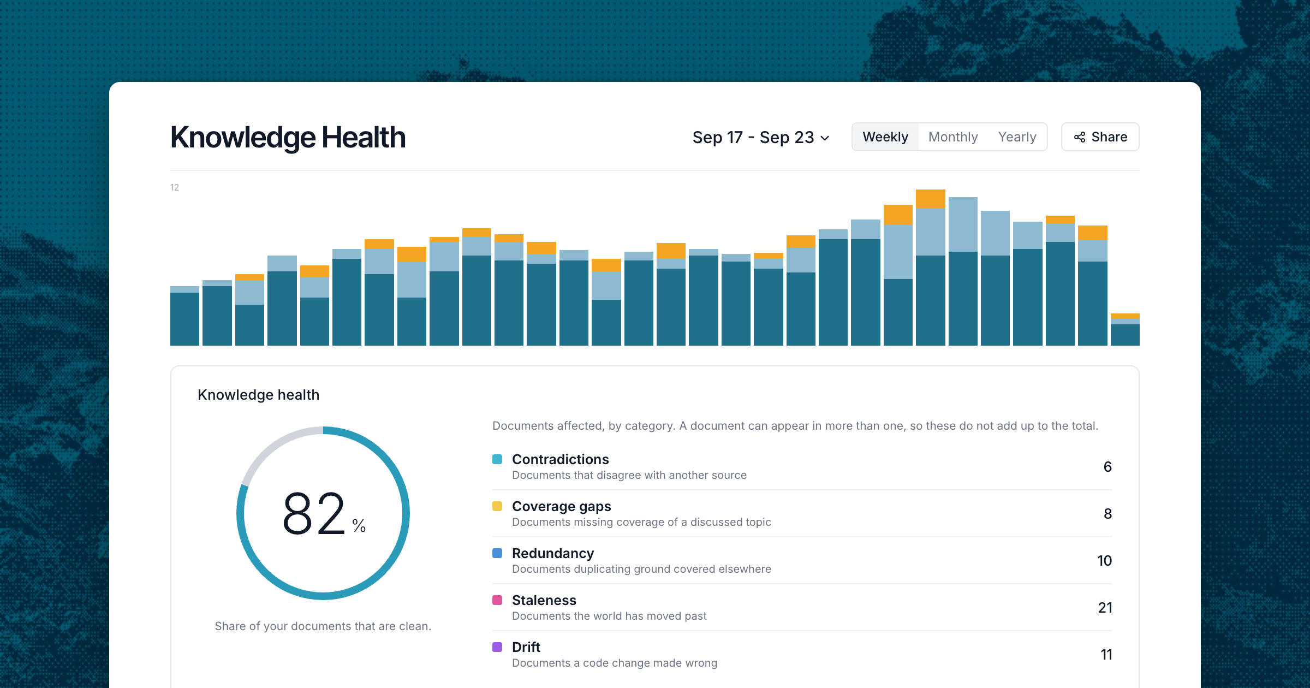Screen dimensions: 1310x688
Task: Select the Staleness category label
Action: pos(544,600)
